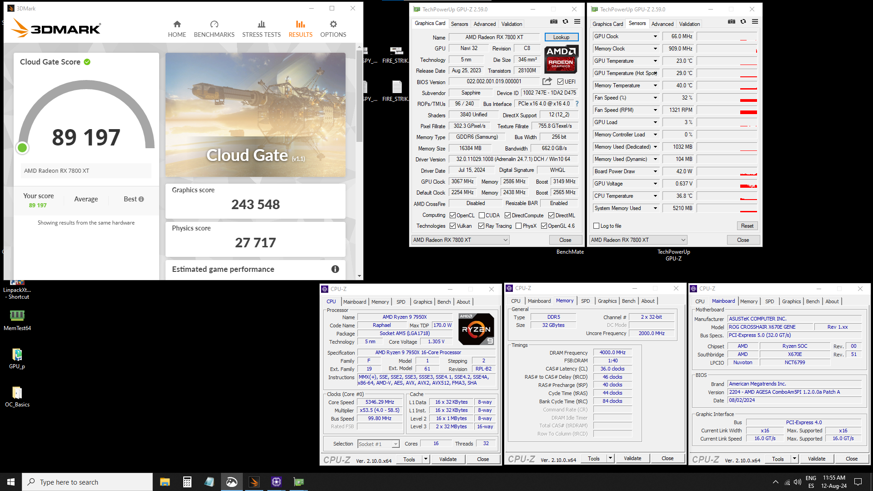Open Calculator from the taskbar

tap(187, 482)
